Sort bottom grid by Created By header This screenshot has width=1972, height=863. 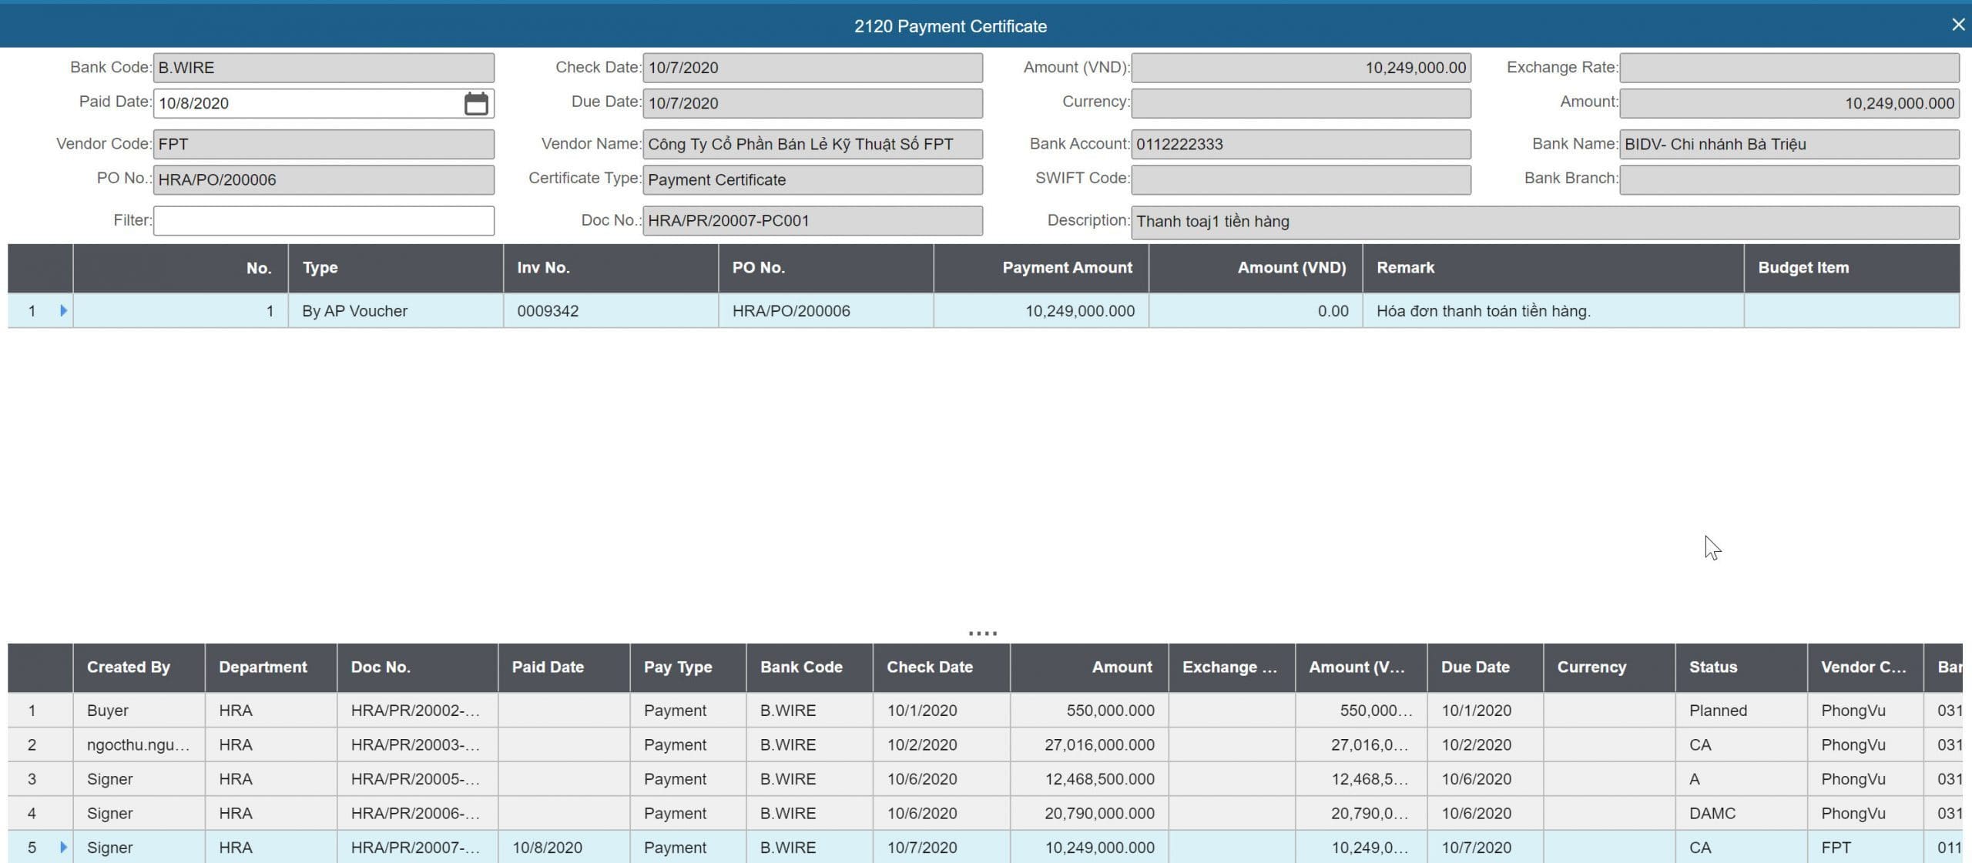[x=129, y=667]
